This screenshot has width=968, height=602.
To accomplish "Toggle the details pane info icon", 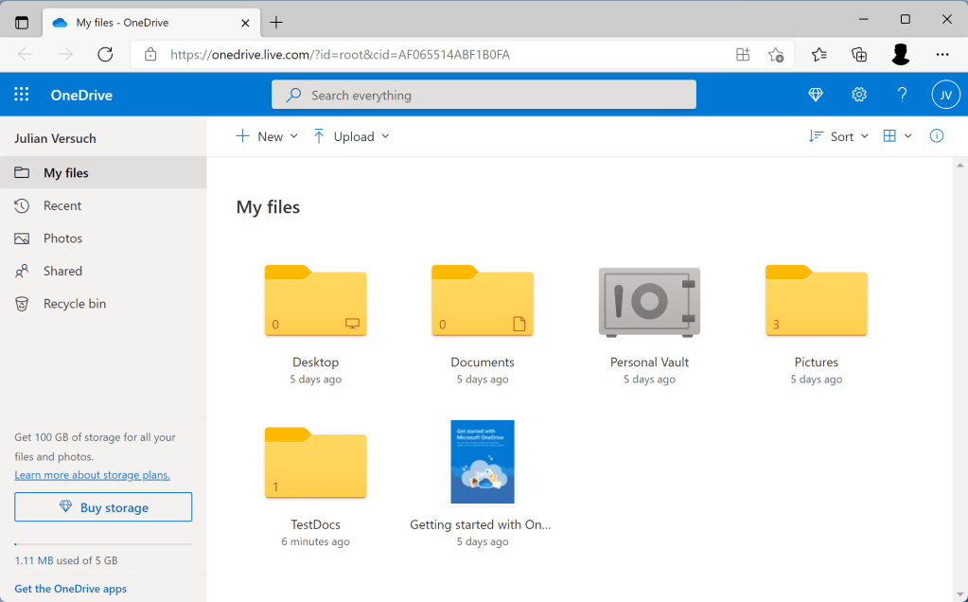I will click(x=936, y=135).
